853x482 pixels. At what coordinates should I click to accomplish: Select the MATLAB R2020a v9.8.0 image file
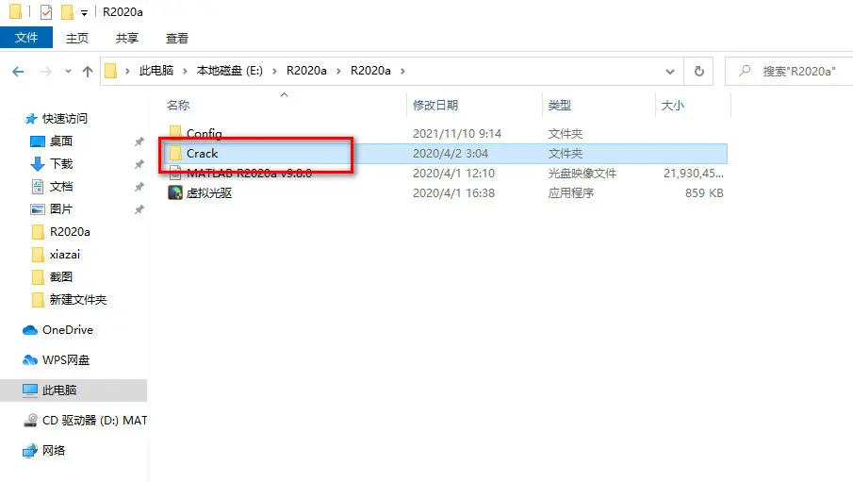coord(249,174)
